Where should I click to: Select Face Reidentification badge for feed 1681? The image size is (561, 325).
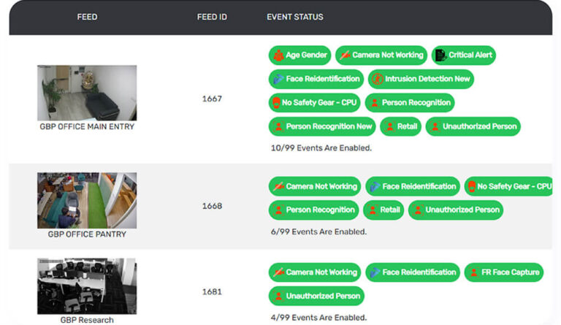pos(413,272)
